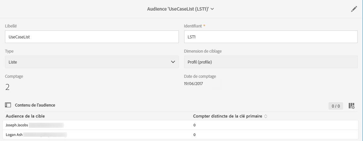The height and width of the screenshot is (141, 363).
Task: Click the Audience de la cible column header
Action: (x=25, y=116)
